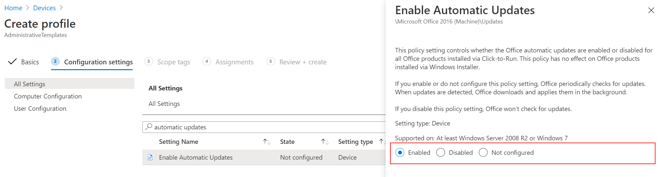Click the Basics checkmark icon
This screenshot has width=660, height=177.
(12, 61)
